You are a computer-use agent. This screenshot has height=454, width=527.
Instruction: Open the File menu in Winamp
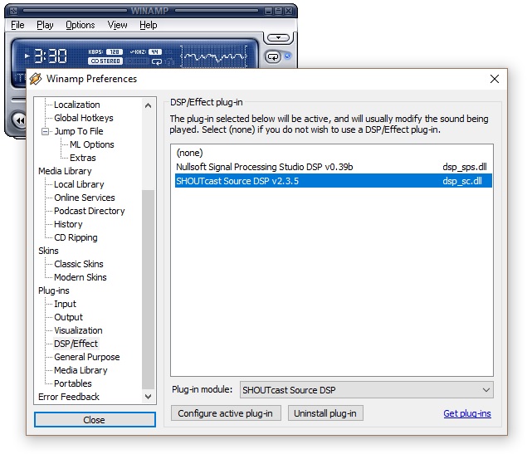(17, 25)
